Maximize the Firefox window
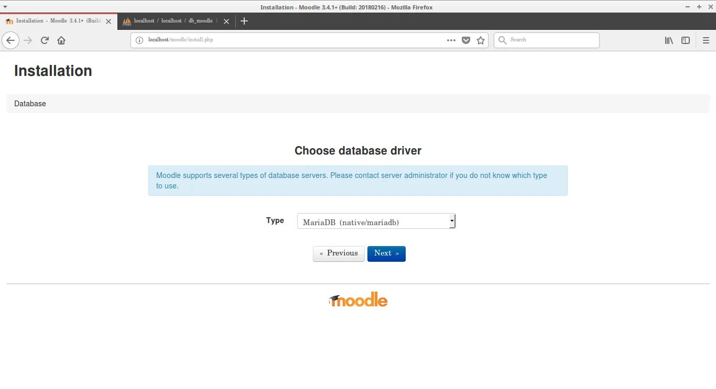 [699, 7]
